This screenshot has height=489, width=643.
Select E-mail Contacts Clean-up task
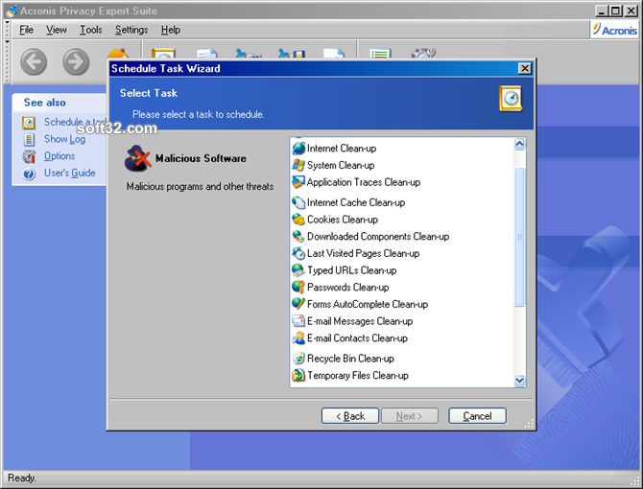[x=357, y=338]
